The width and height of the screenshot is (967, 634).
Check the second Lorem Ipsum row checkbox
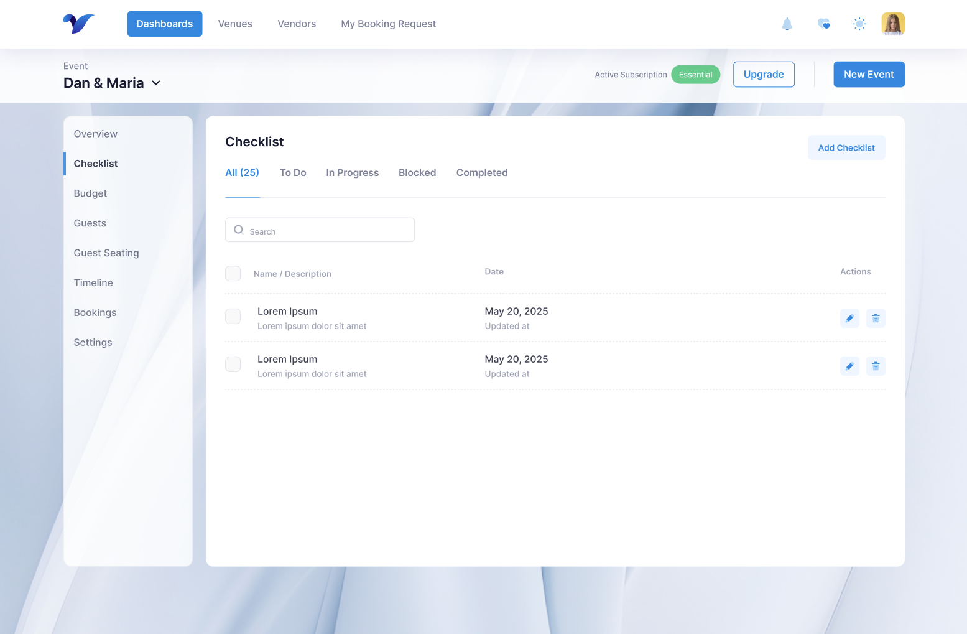[x=233, y=364]
